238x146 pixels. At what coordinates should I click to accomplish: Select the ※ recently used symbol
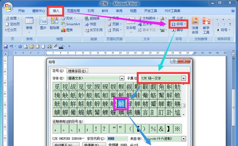[x=177, y=129]
